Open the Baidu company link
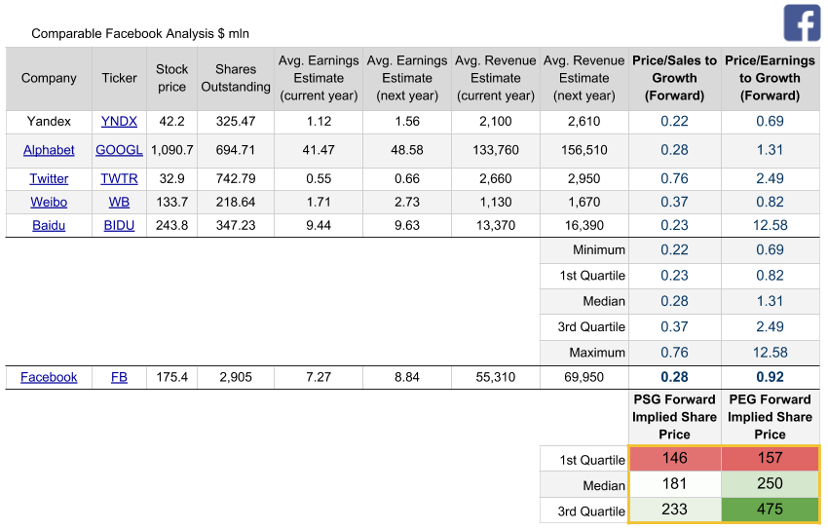This screenshot has height=529, width=828. click(x=49, y=225)
